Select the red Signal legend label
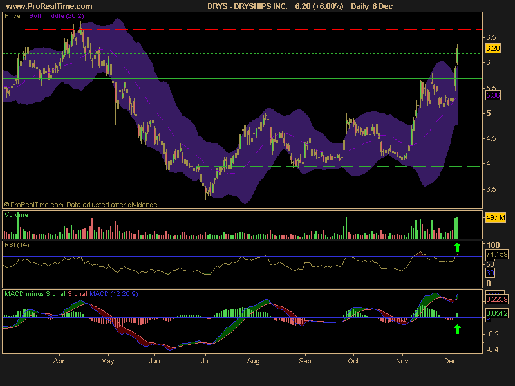Screen dimensions: 515x386 (77, 294)
